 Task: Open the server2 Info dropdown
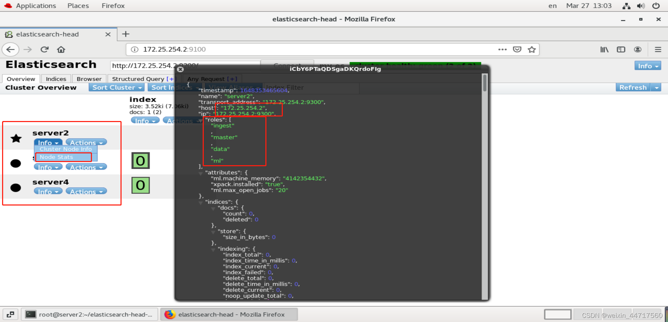pos(48,143)
